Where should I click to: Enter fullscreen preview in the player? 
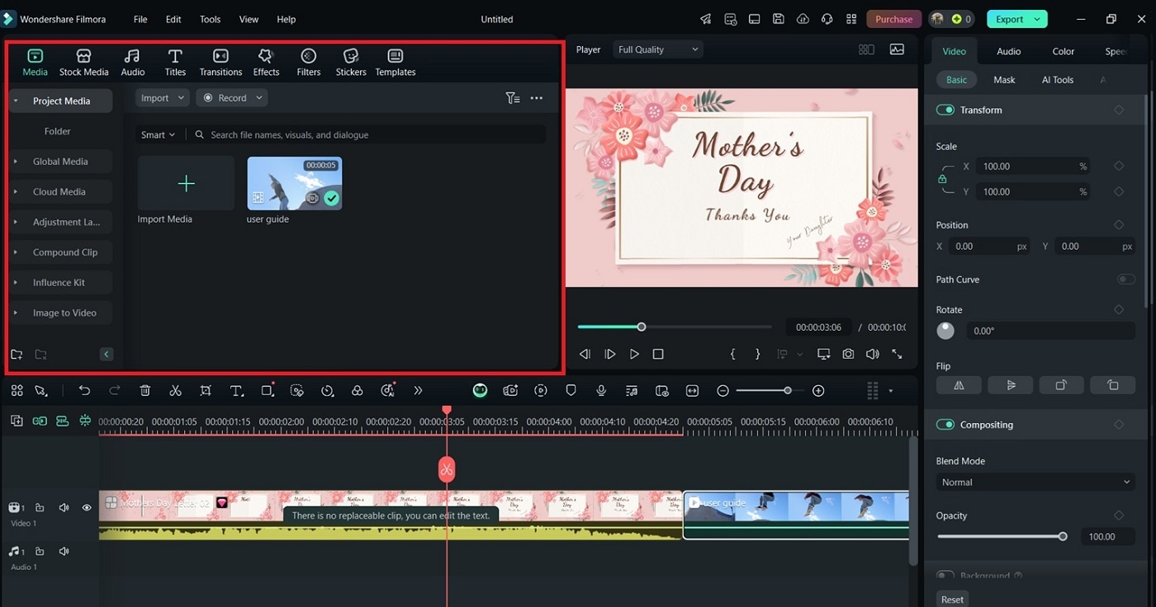click(897, 354)
